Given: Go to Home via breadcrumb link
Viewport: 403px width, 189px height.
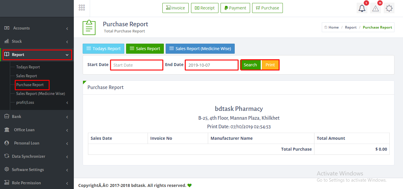Looking at the screenshot, I should [x=334, y=27].
